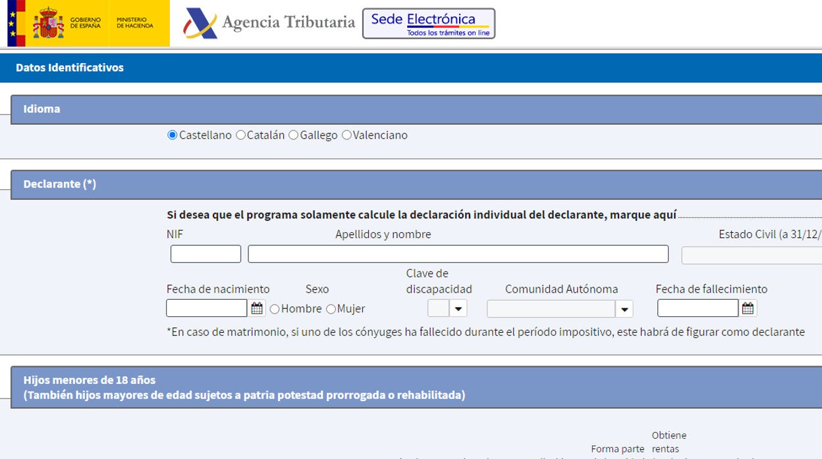Focus the Apellidos y nombre field
The image size is (822, 459).
pos(458,254)
